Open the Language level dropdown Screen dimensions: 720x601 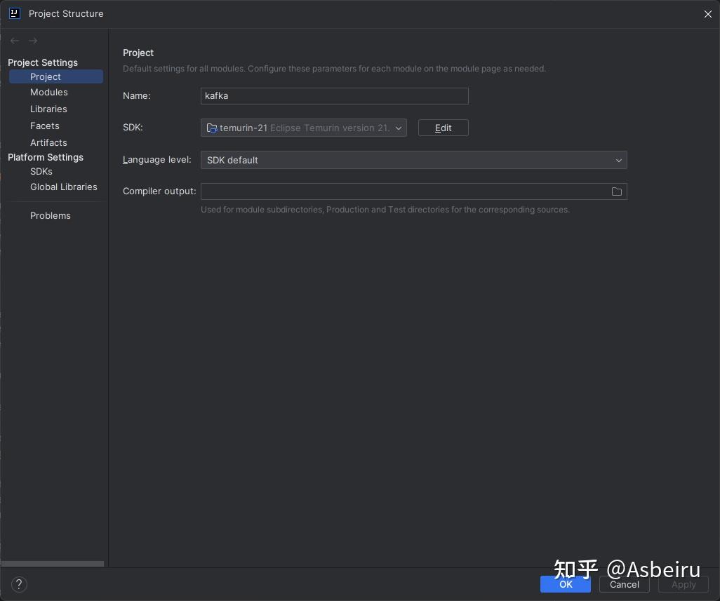tap(413, 160)
